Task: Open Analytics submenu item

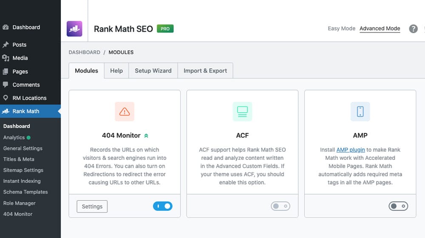Action: [x=14, y=137]
